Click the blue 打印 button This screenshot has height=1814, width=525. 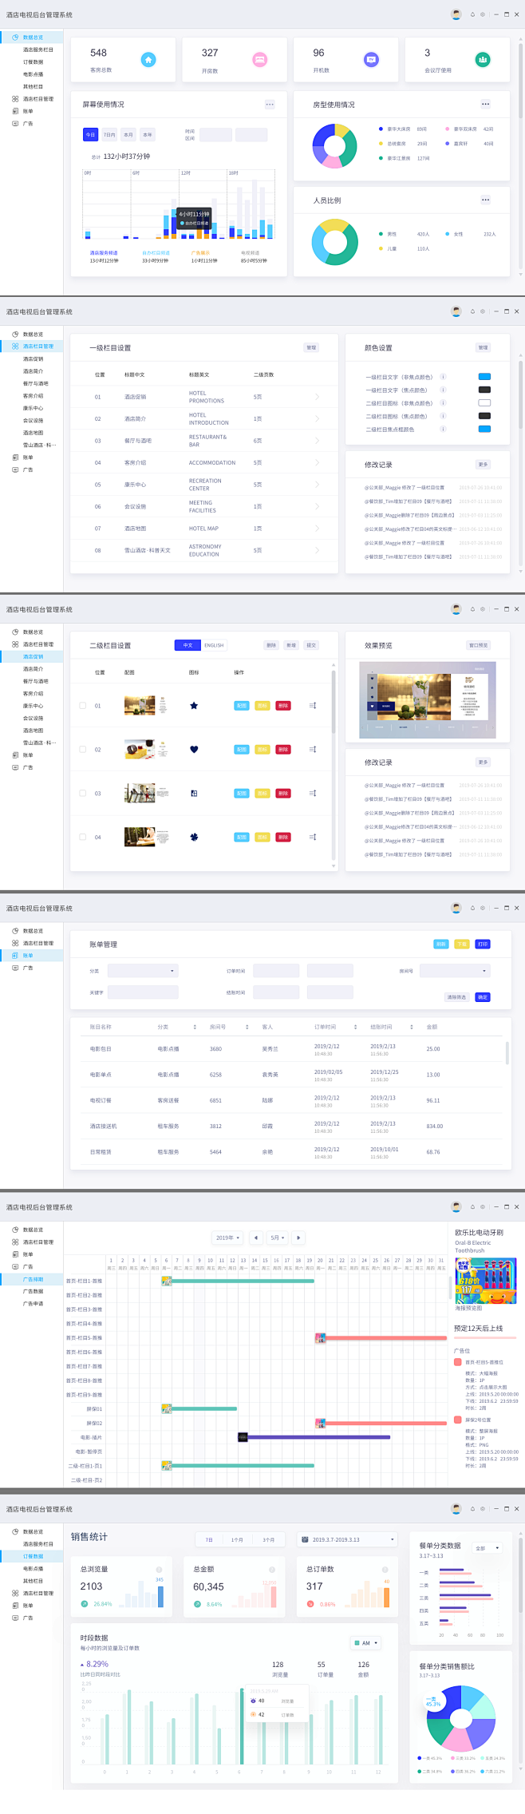pyautogui.click(x=483, y=945)
